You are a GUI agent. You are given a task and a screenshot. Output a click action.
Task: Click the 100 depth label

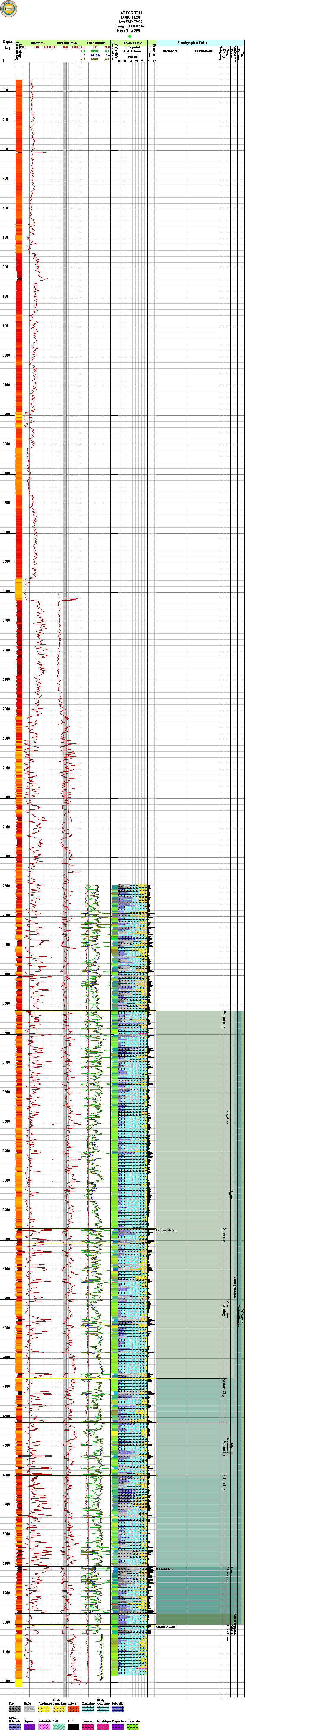point(5,90)
